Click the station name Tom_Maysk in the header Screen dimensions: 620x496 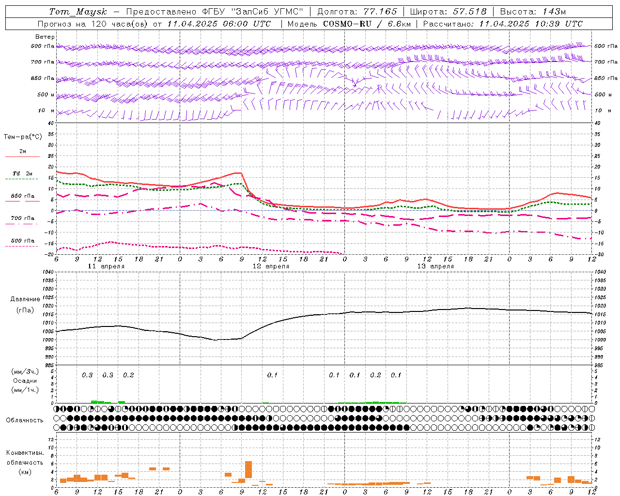tap(78, 12)
